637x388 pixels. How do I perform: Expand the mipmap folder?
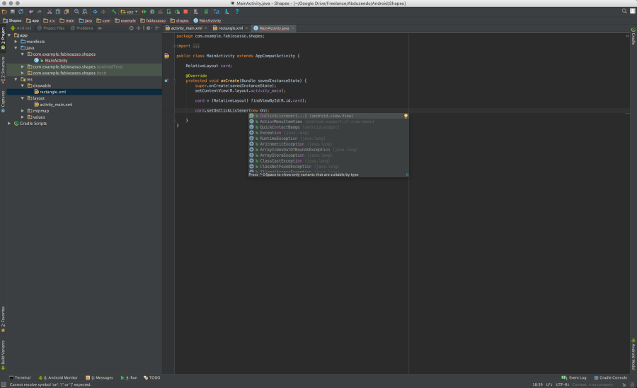(x=23, y=111)
